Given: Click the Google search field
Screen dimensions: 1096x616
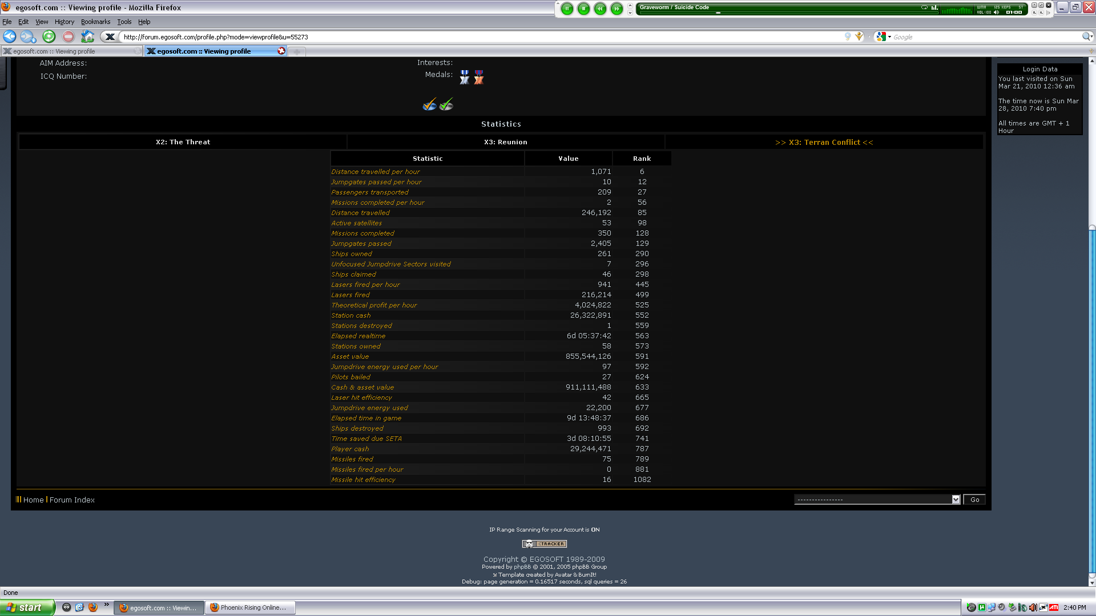Looking at the screenshot, I should 986,37.
